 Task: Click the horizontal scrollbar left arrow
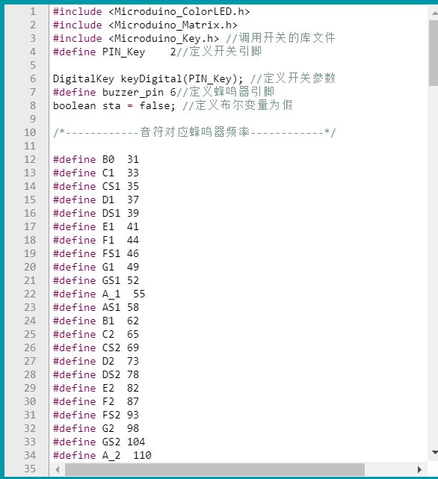pyautogui.click(x=57, y=469)
